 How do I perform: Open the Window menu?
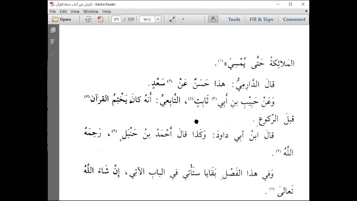tap(91, 11)
